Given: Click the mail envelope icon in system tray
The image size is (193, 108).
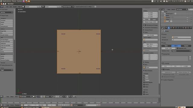Looking at the screenshot, I should [164, 1].
